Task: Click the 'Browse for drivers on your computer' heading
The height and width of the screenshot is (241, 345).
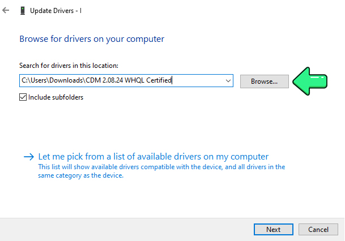Action: [x=92, y=39]
